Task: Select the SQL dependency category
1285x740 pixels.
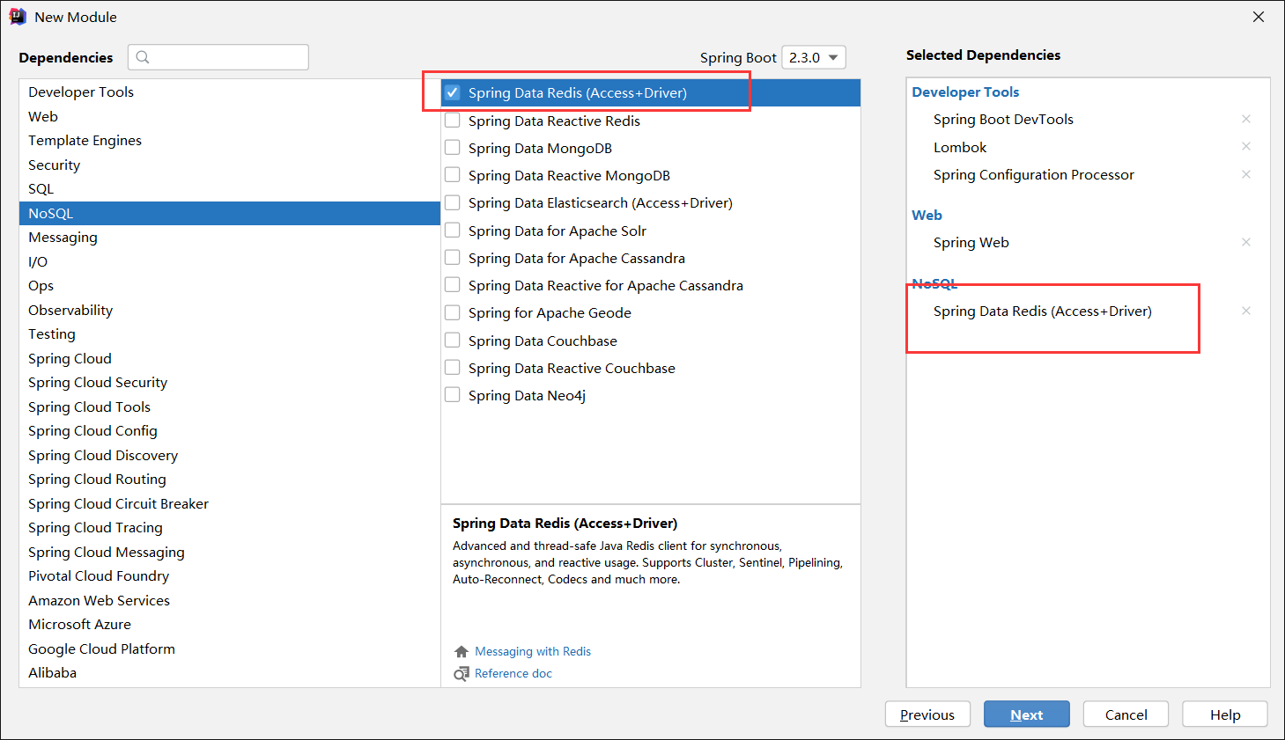Action: coord(230,189)
